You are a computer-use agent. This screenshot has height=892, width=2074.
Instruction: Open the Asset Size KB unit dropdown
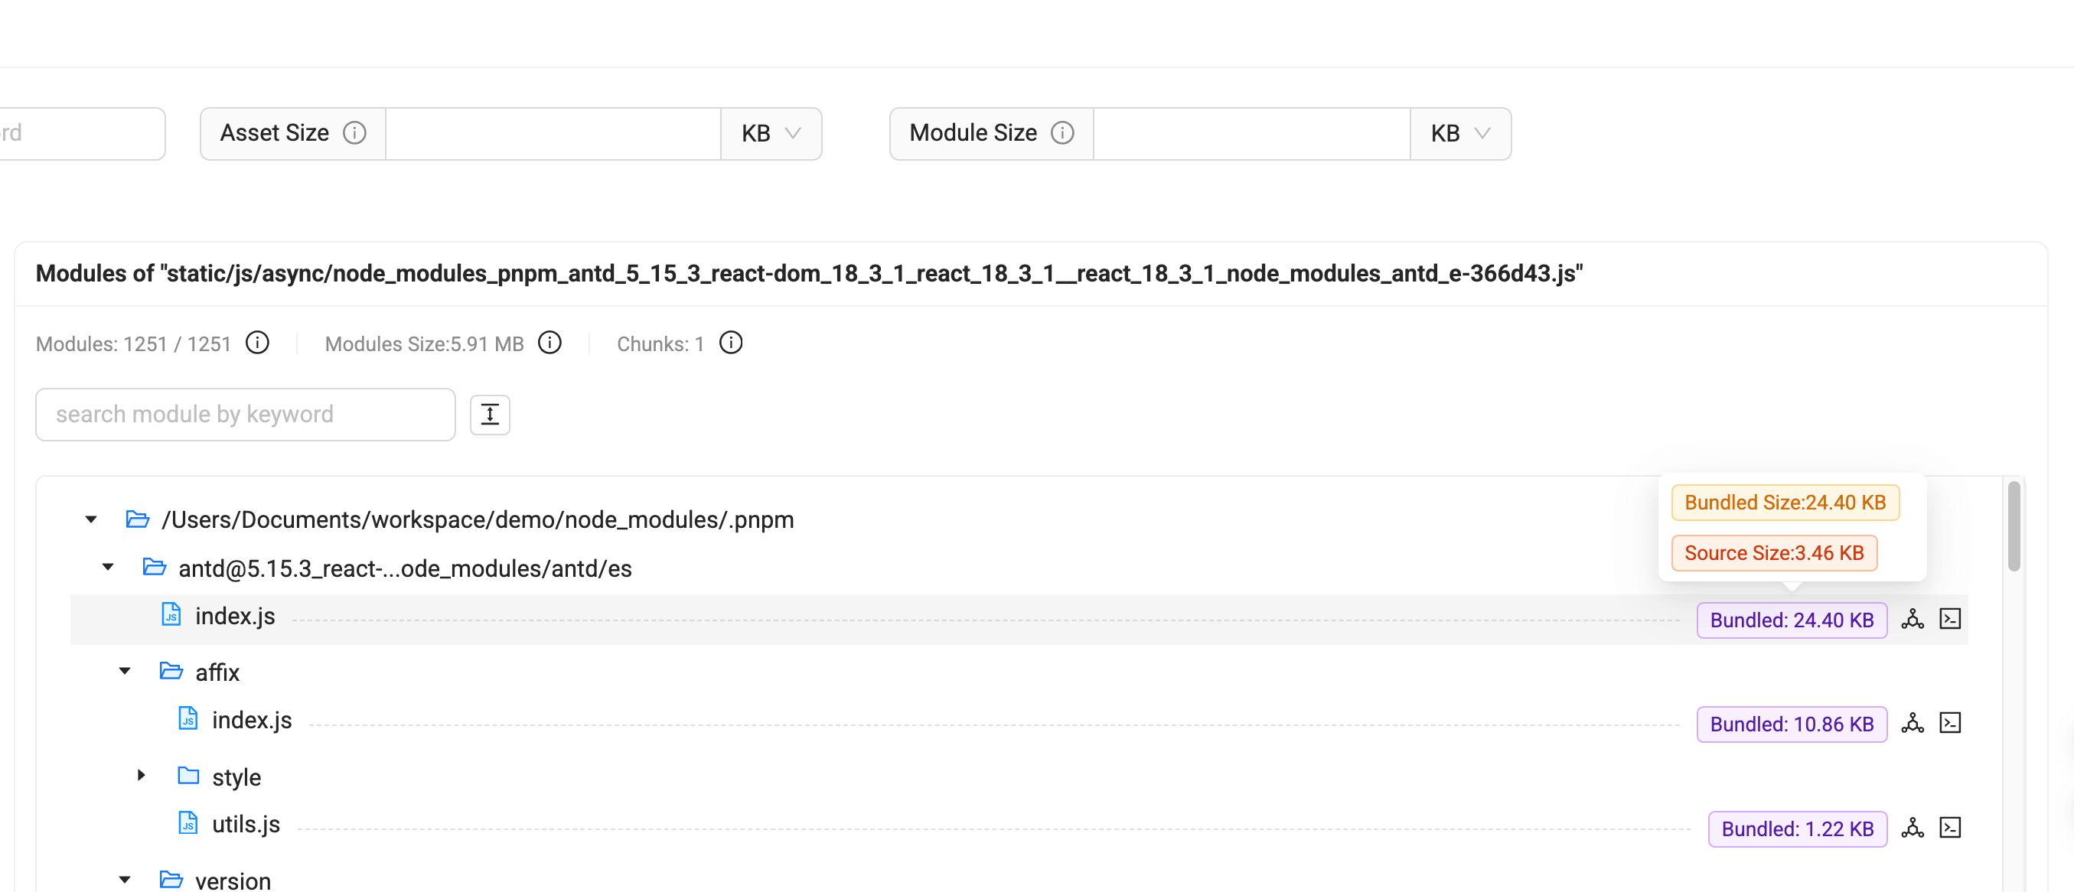(x=771, y=134)
